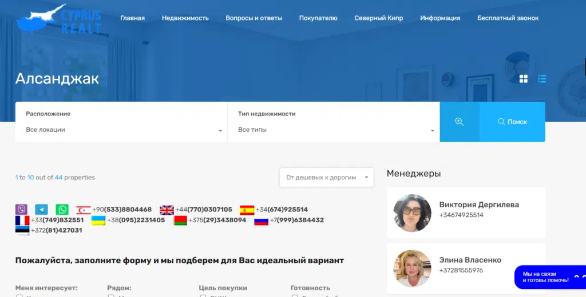Click the Spain flag icon
Viewport: 586px width, 297px height.
[247, 210]
